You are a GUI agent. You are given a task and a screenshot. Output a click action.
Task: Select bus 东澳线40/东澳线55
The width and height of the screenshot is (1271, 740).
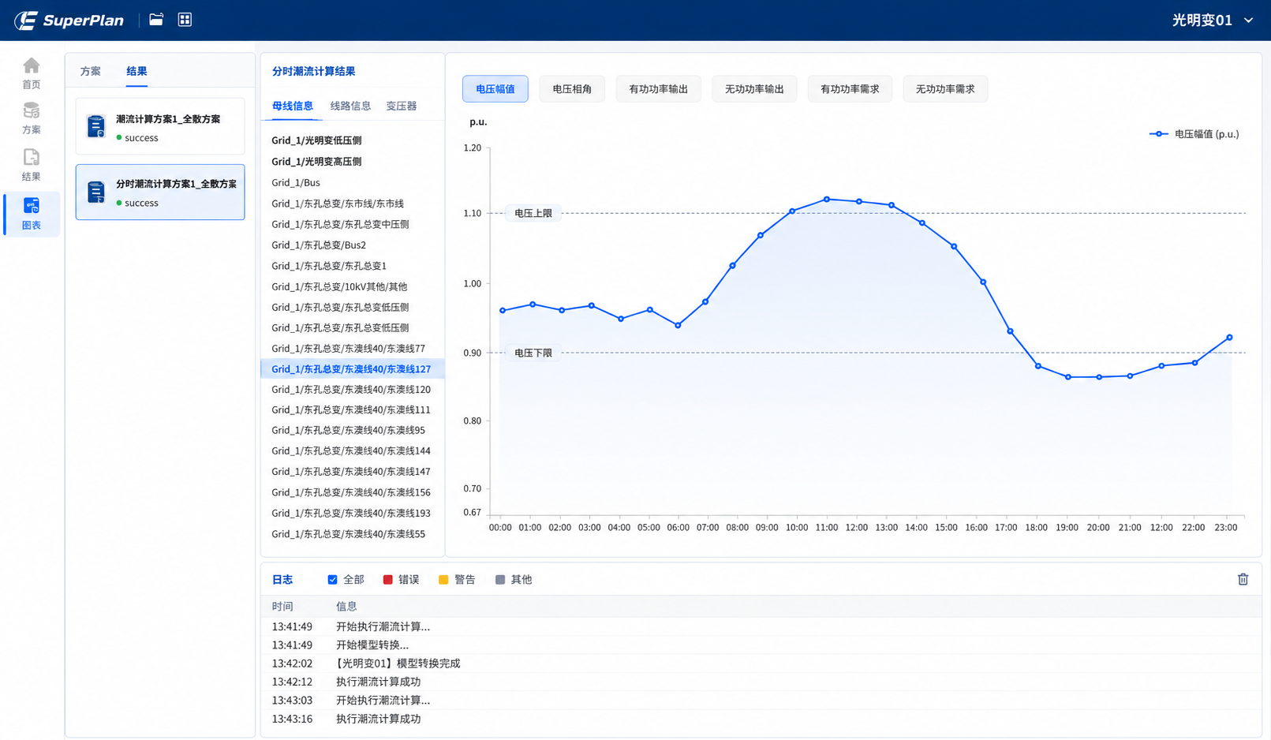tap(348, 534)
